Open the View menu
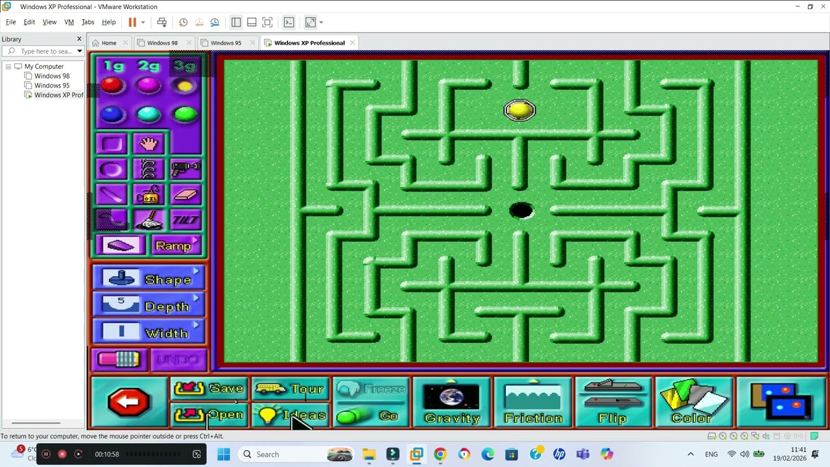Viewport: 830px width, 467px height. 49,22
